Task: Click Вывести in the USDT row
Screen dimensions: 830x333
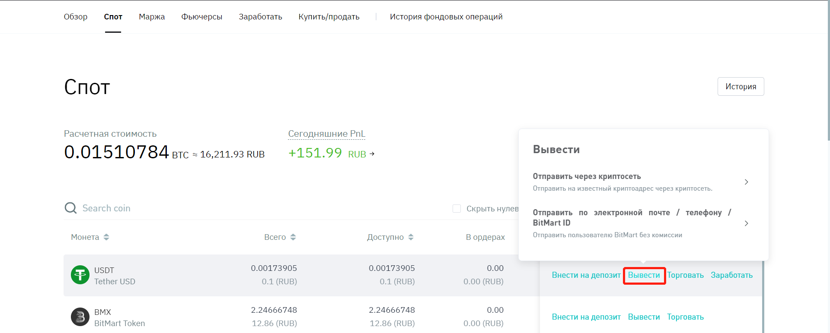Action: tap(644, 275)
